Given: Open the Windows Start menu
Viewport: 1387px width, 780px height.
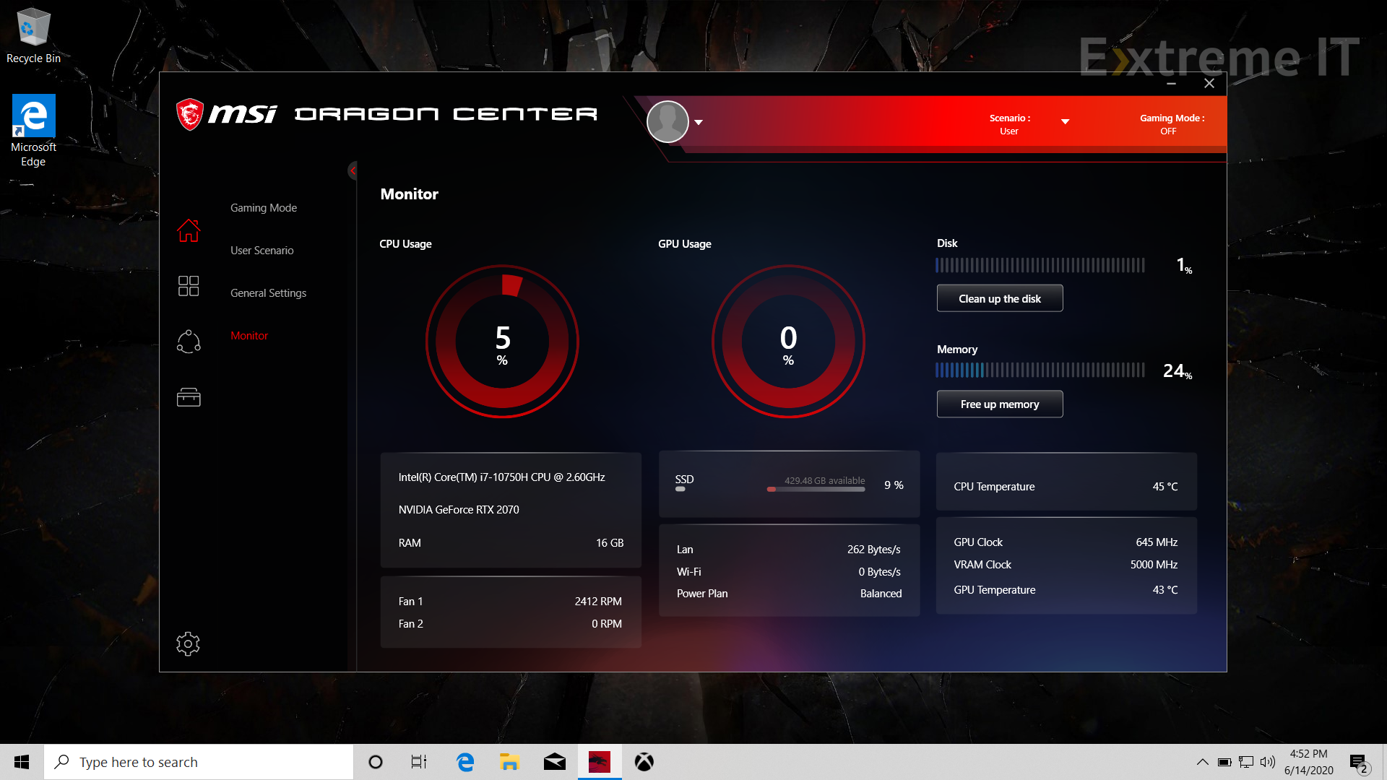Looking at the screenshot, I should click(22, 762).
